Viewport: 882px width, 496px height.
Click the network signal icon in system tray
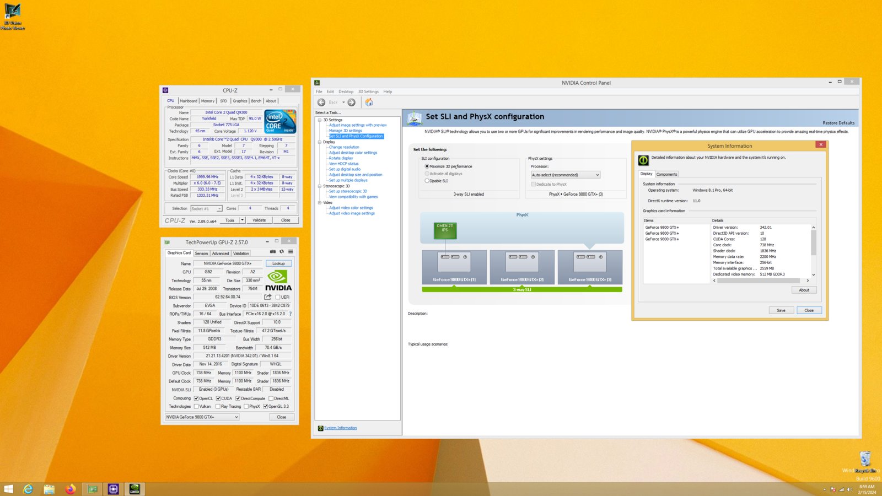click(841, 489)
